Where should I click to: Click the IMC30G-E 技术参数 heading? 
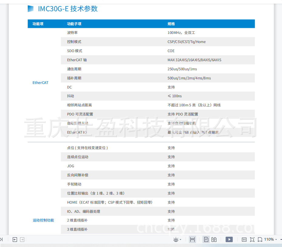pos(67,8)
